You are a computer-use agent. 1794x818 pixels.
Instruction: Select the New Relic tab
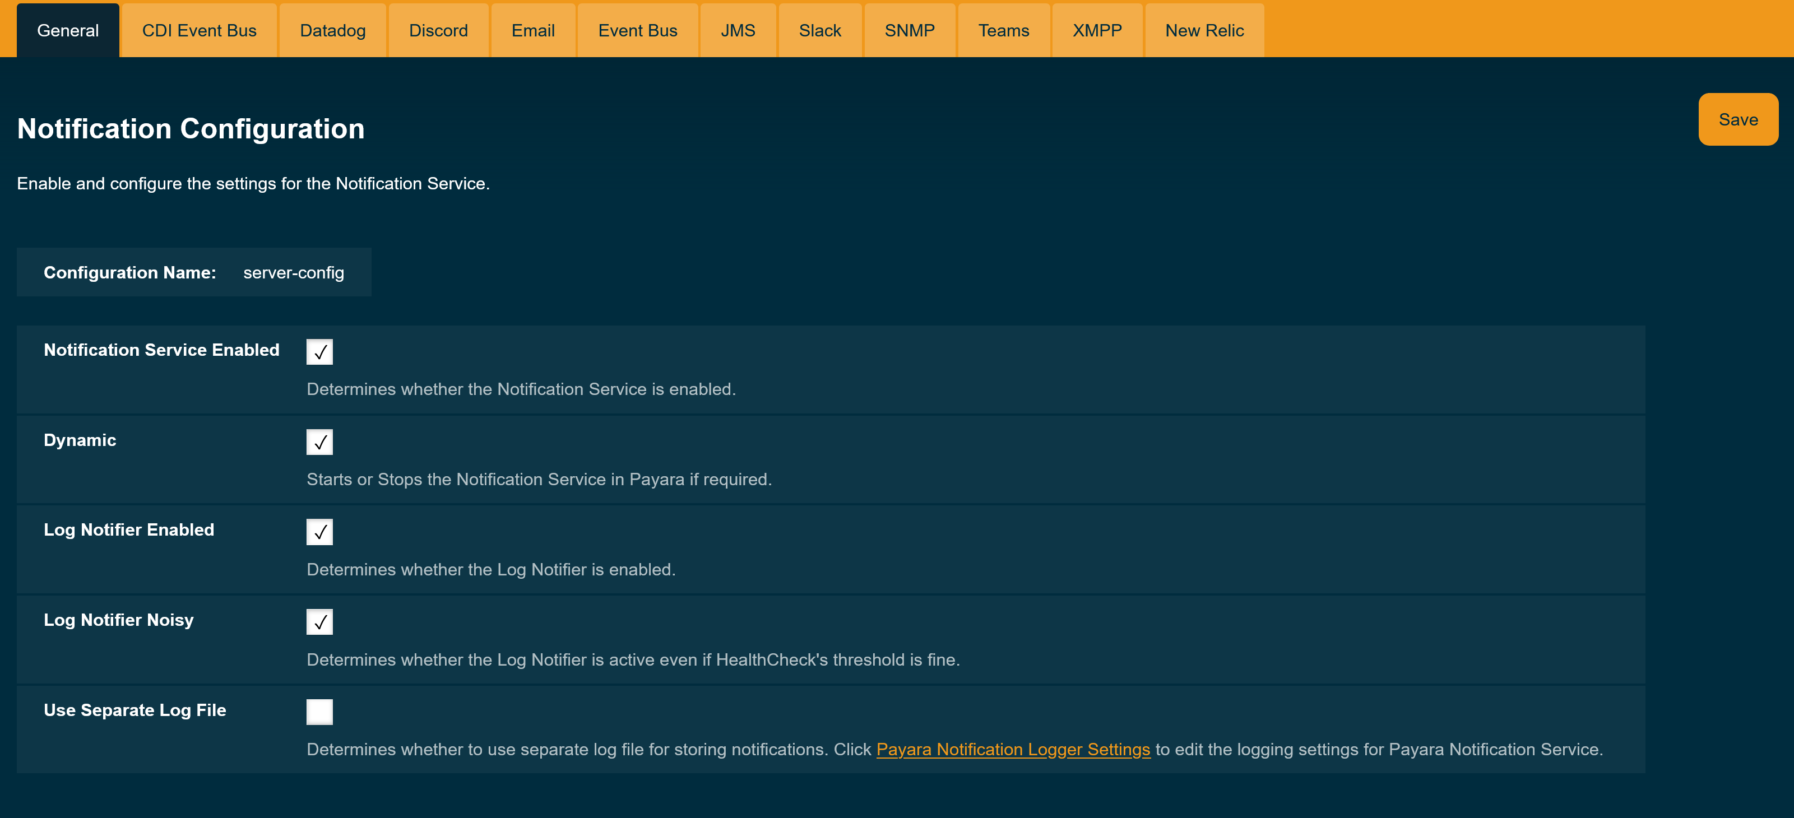pos(1204,30)
